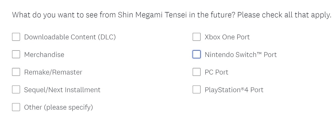335x116 pixels.
Task: Click the 'Xbox One Port' label text
Action: click(227, 37)
